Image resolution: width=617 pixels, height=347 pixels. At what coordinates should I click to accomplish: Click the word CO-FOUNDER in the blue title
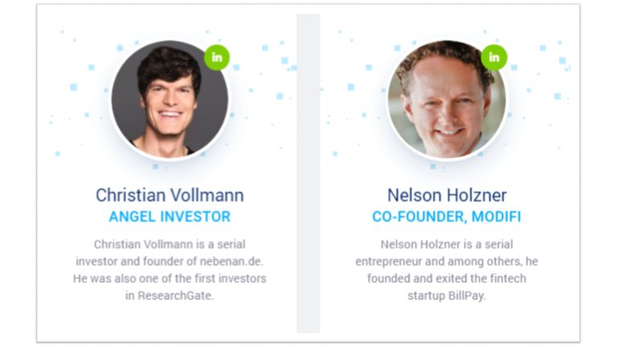(419, 217)
